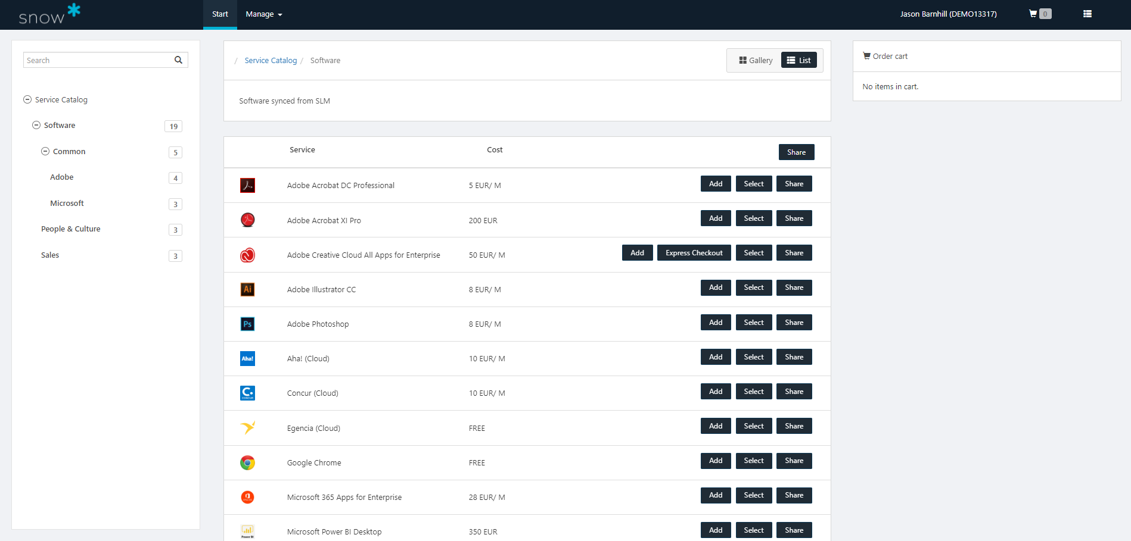Add Adobe Creative Cloud All Apps to cart
The width and height of the screenshot is (1131, 541).
(637, 253)
